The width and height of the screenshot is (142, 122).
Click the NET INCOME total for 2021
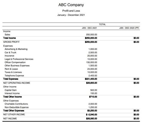[x=92, y=119]
